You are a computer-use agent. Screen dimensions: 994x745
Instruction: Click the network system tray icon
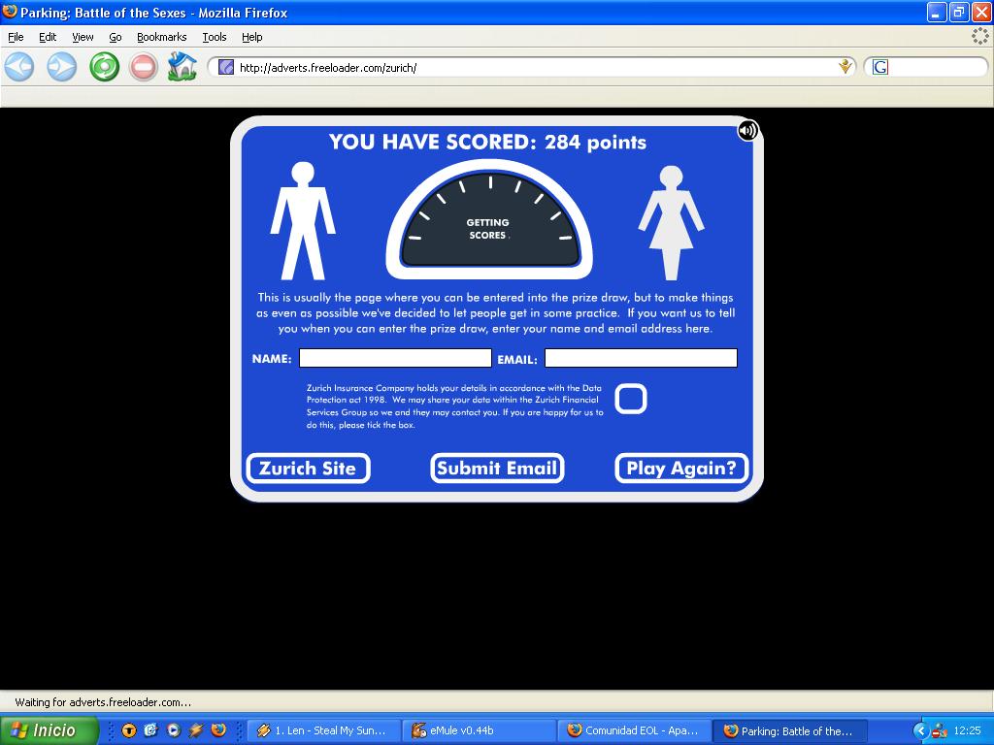point(939,731)
